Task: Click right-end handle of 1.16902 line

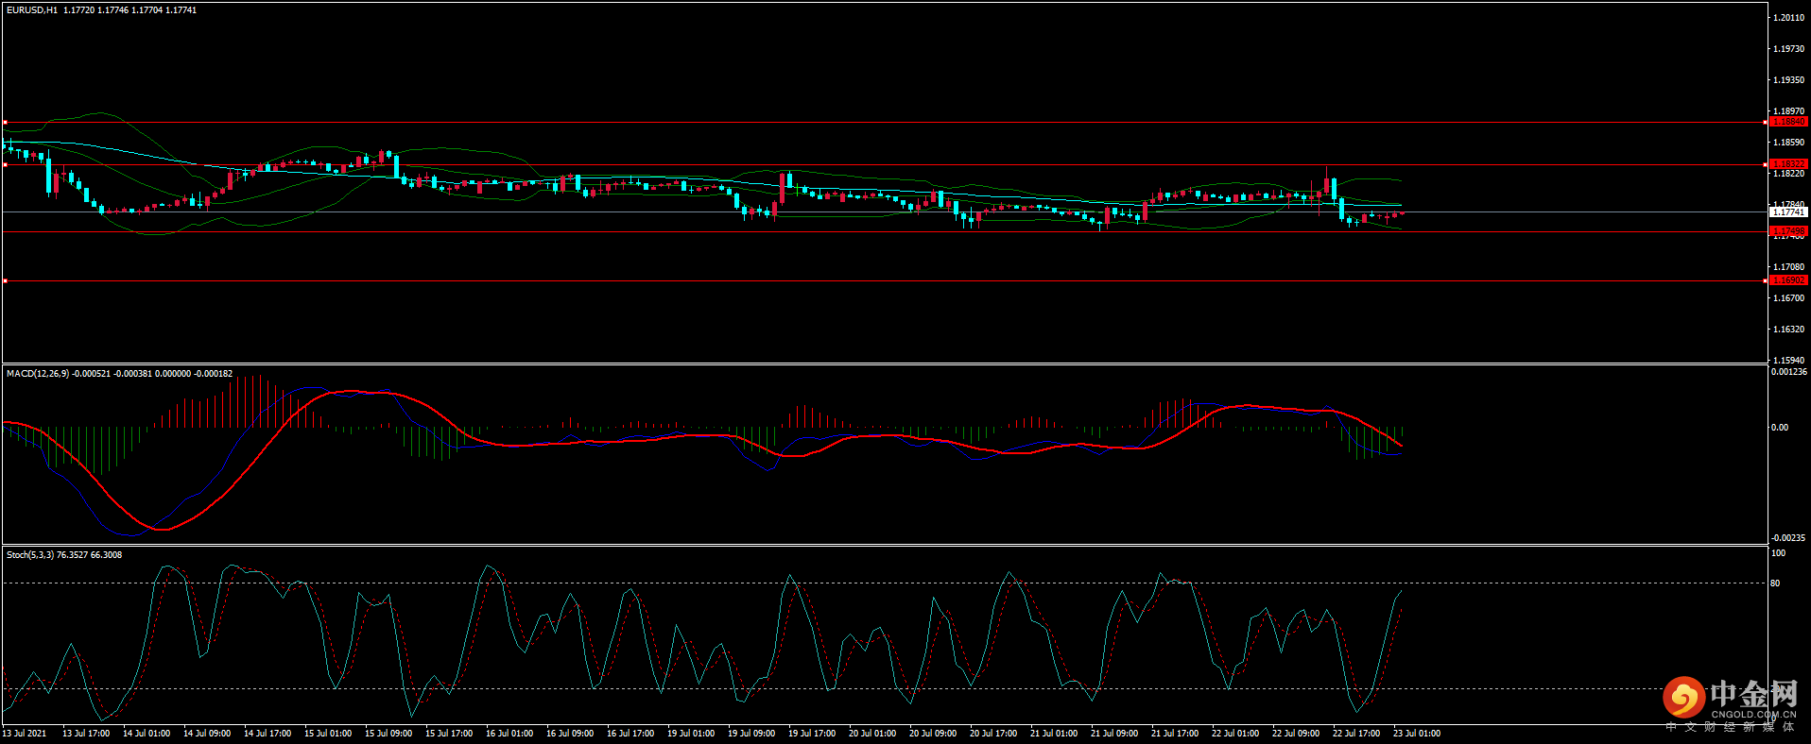Action: [x=1766, y=280]
